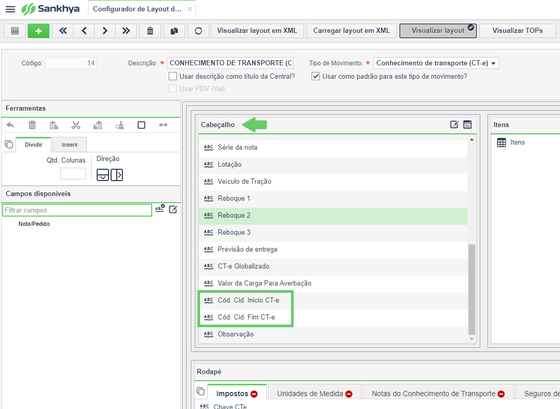Click the Filtrar campos input field

click(77, 210)
